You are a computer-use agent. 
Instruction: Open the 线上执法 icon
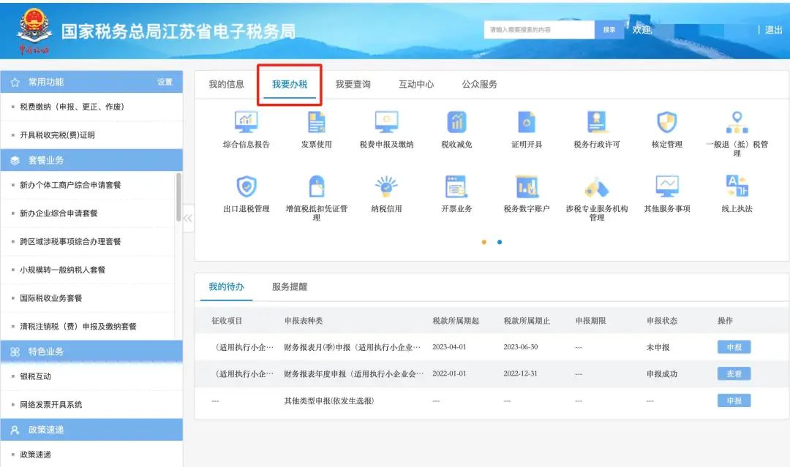737,186
